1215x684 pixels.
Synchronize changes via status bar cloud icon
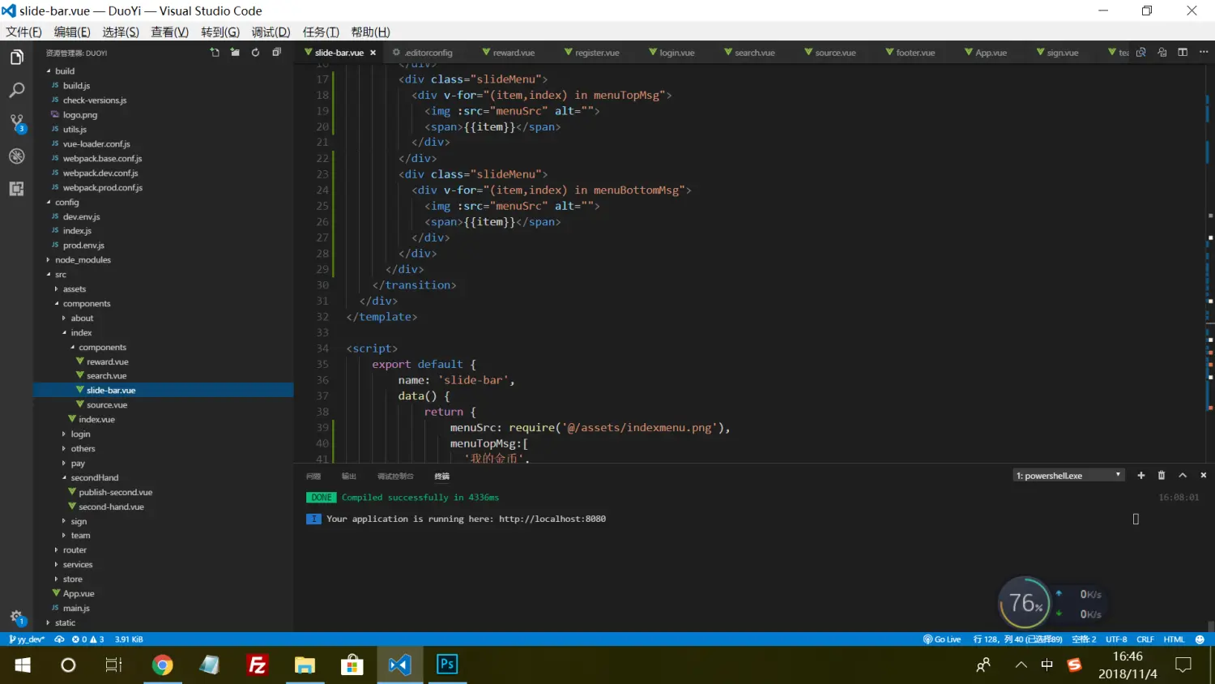(59, 639)
